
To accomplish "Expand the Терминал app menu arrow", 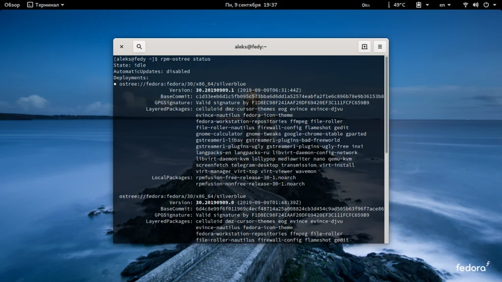I will pyautogui.click(x=62, y=5).
